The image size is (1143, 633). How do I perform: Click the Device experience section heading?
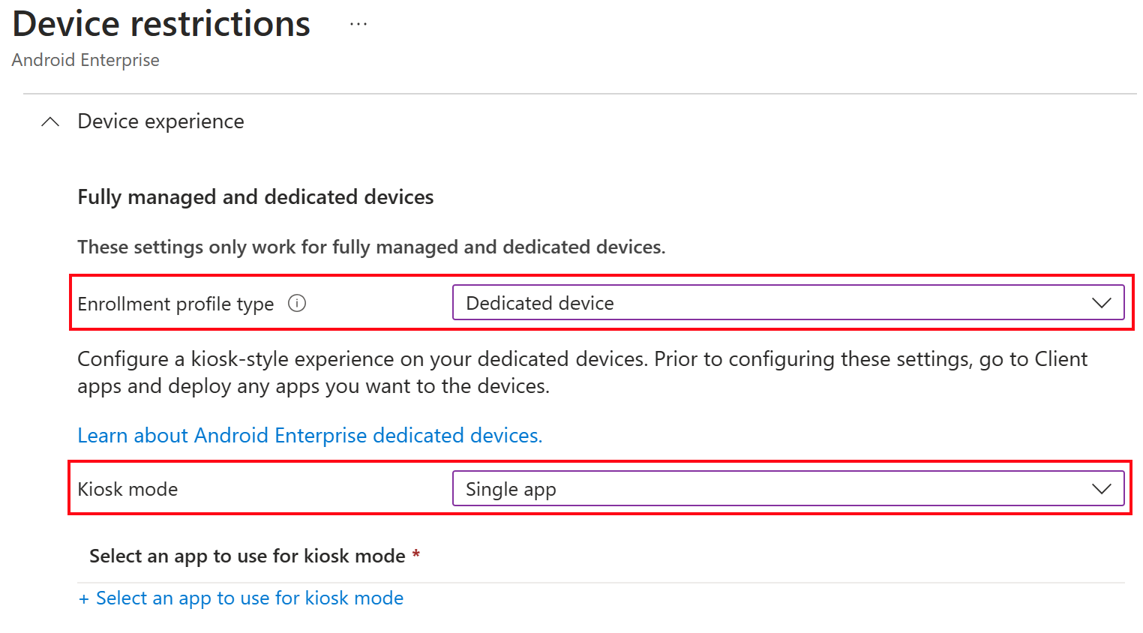(160, 121)
